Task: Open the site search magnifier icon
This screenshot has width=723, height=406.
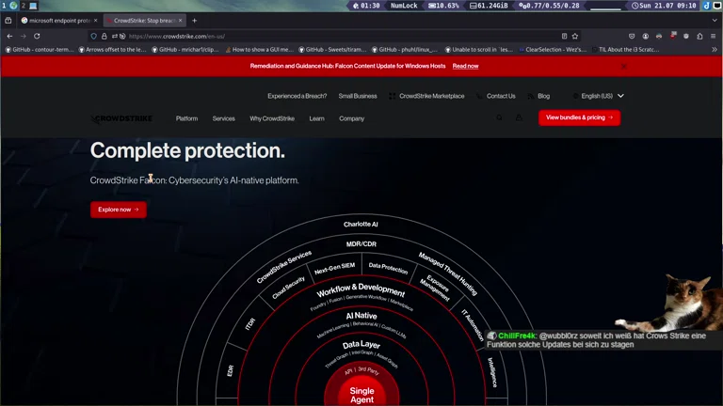Action: pos(500,117)
